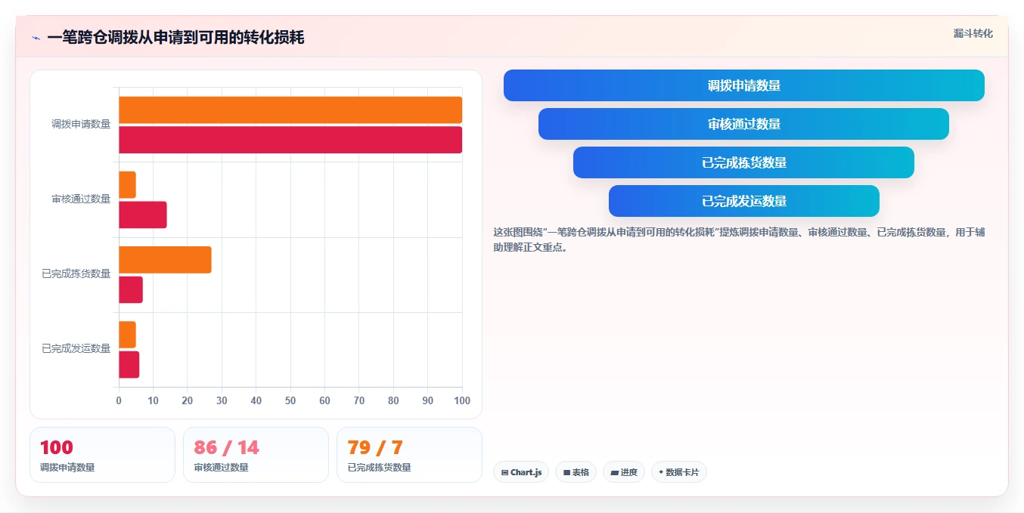Viewport: 1024px width, 513px height.
Task: Click the x-axis tick label 50
Action: 290,400
